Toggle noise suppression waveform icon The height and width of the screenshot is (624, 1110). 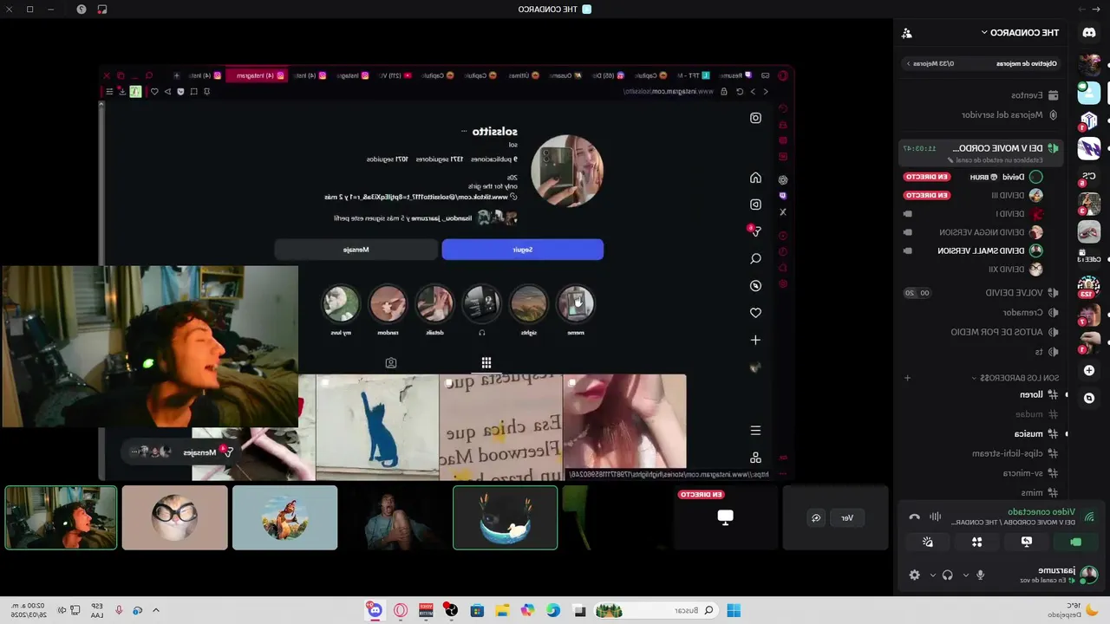pos(935,517)
